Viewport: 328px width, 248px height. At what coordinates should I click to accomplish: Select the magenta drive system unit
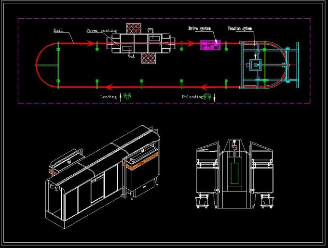coord(210,45)
